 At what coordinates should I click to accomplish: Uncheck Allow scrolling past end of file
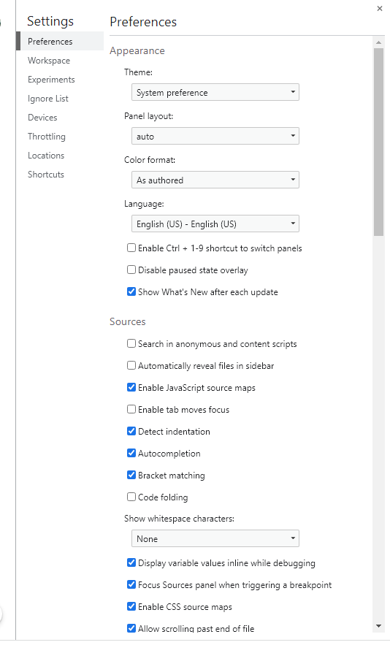131,627
